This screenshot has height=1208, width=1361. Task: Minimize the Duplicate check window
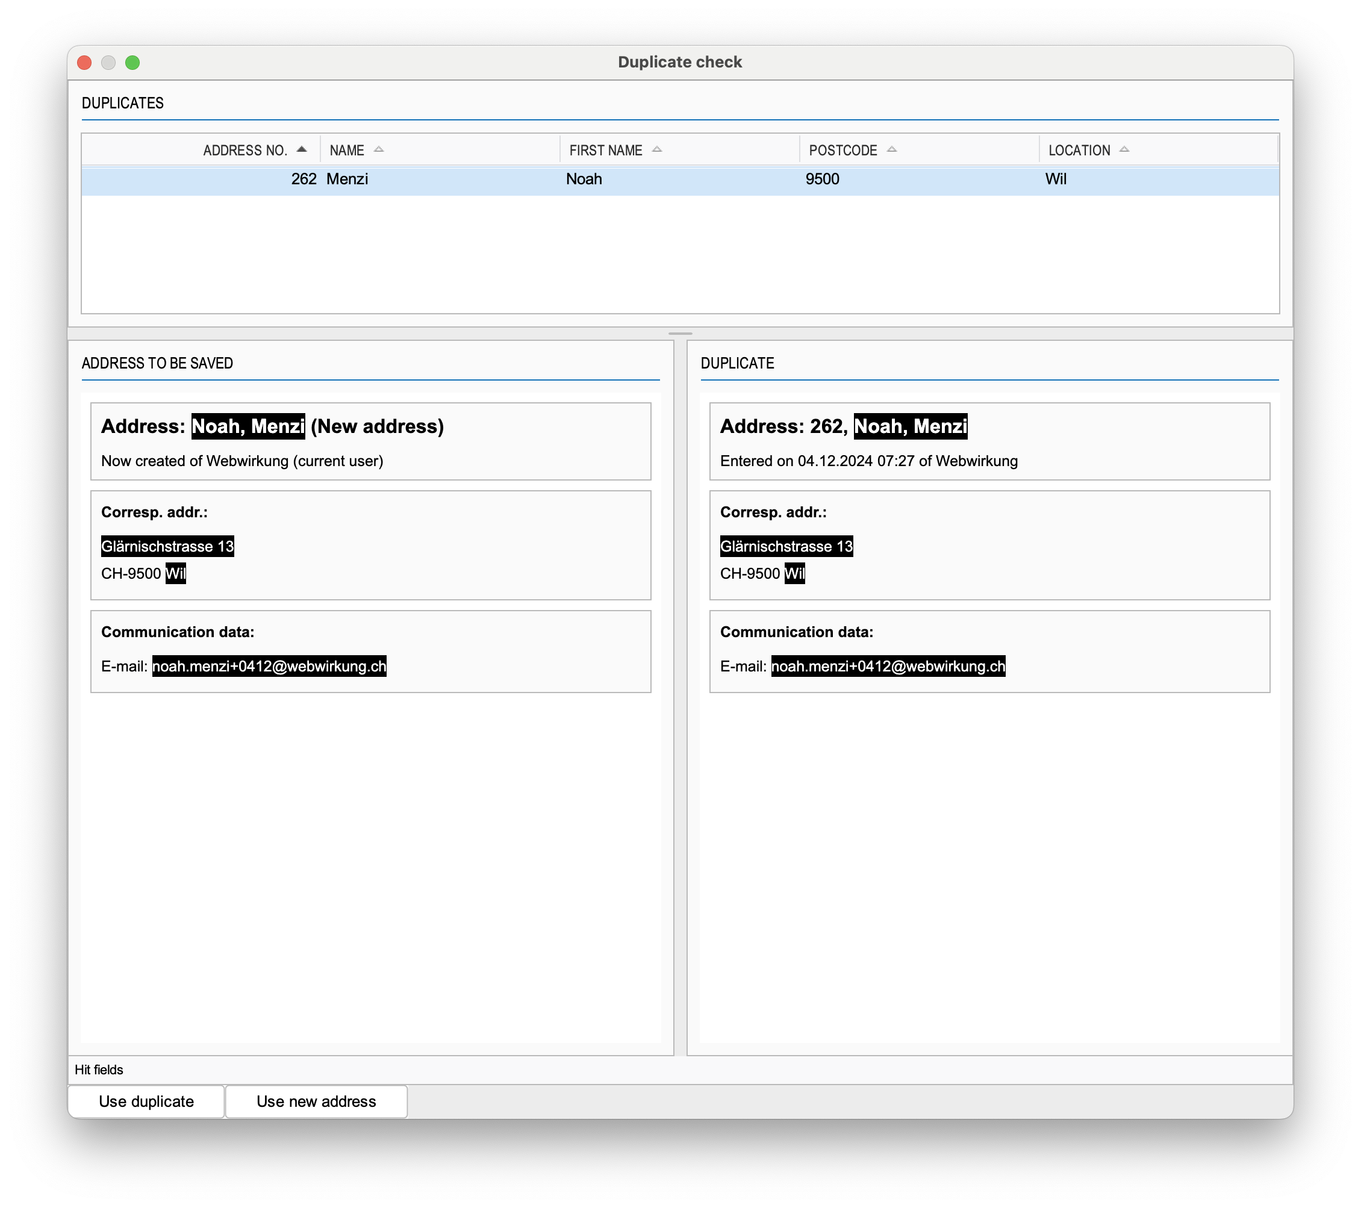pyautogui.click(x=108, y=63)
